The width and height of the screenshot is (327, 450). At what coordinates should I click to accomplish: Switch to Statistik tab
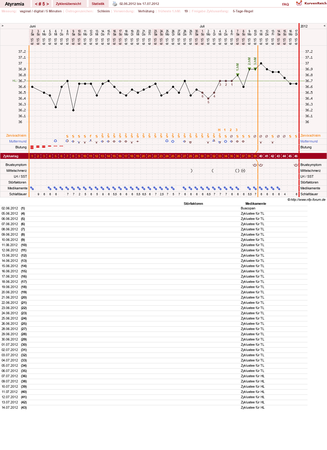[98, 4]
